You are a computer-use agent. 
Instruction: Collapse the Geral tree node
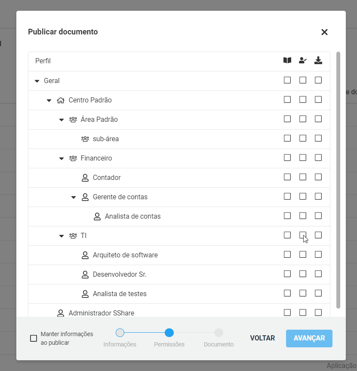tap(37, 81)
